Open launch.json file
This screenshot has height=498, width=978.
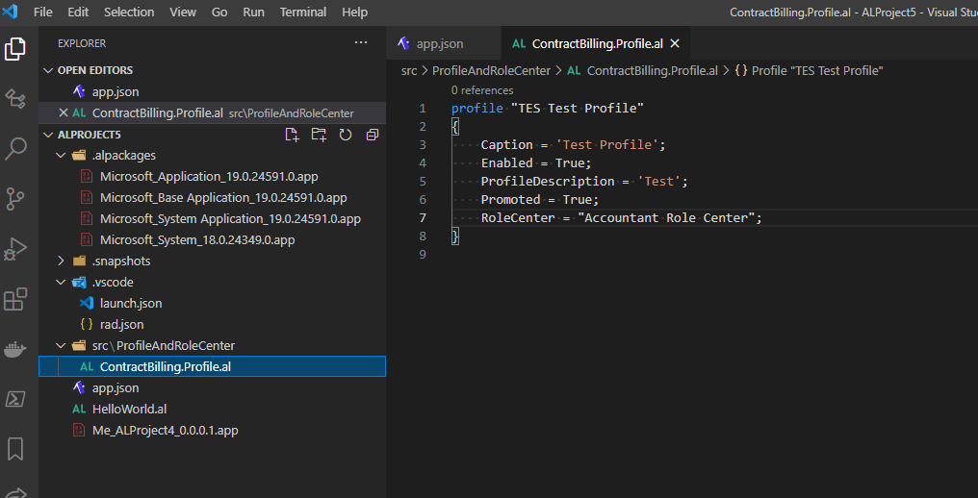coord(212,303)
